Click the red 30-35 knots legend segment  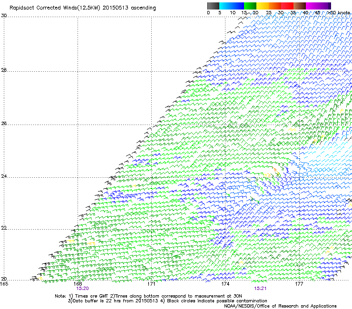(x=287, y=6)
